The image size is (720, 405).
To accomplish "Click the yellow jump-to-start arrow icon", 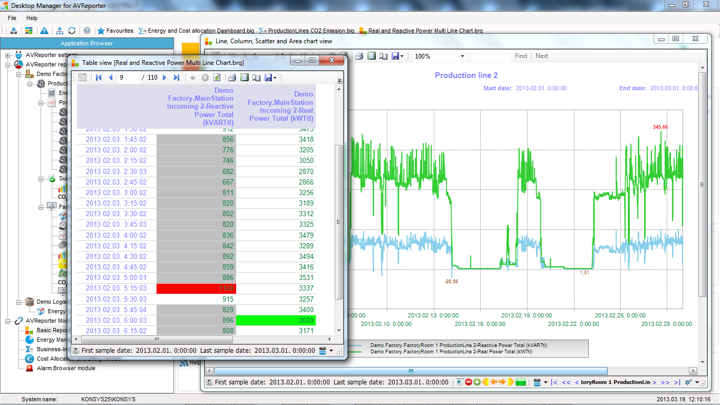I will coord(485,382).
